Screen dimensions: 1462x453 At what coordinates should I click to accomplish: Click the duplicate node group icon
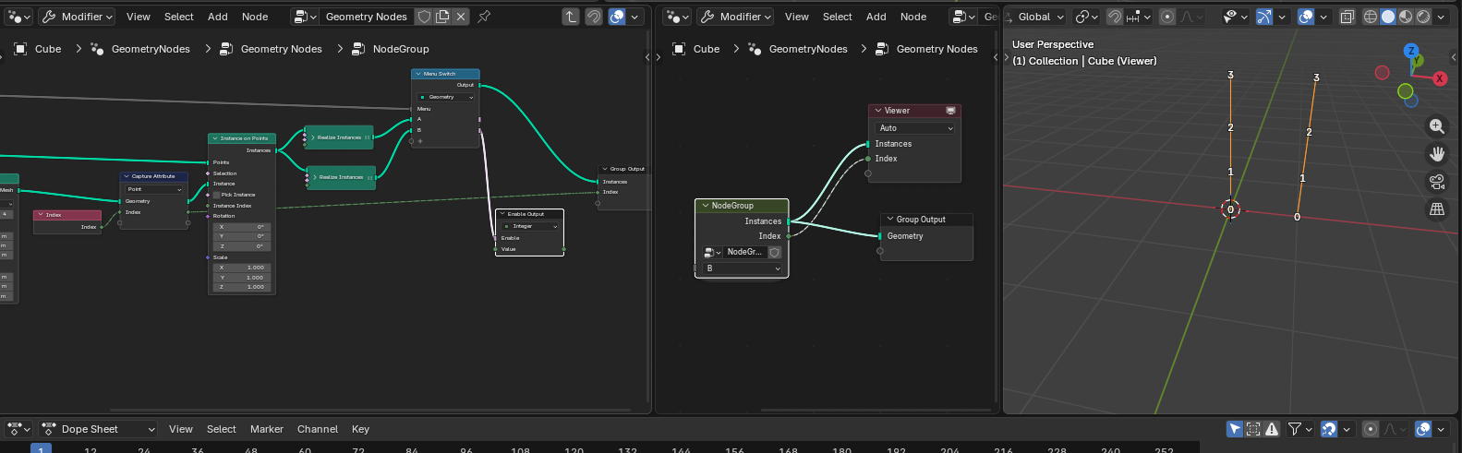(442, 17)
